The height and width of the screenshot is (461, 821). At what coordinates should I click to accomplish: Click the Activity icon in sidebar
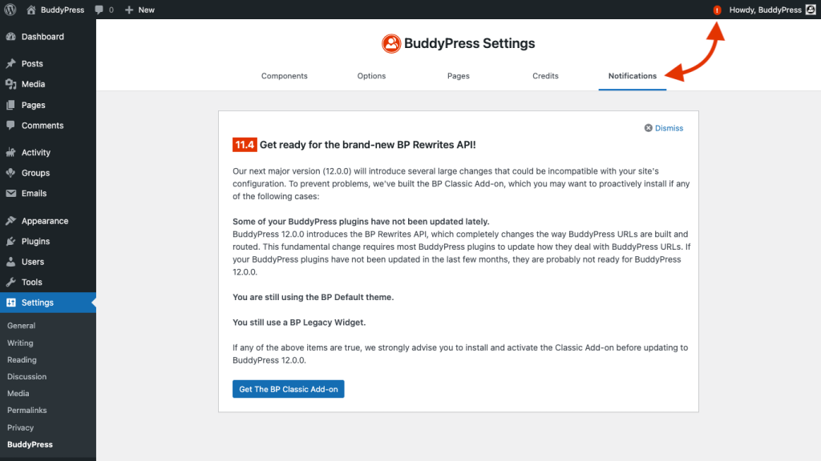[x=11, y=152]
